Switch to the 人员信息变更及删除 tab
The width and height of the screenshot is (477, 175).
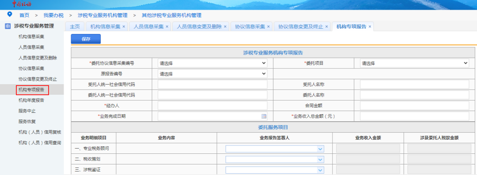(199, 26)
